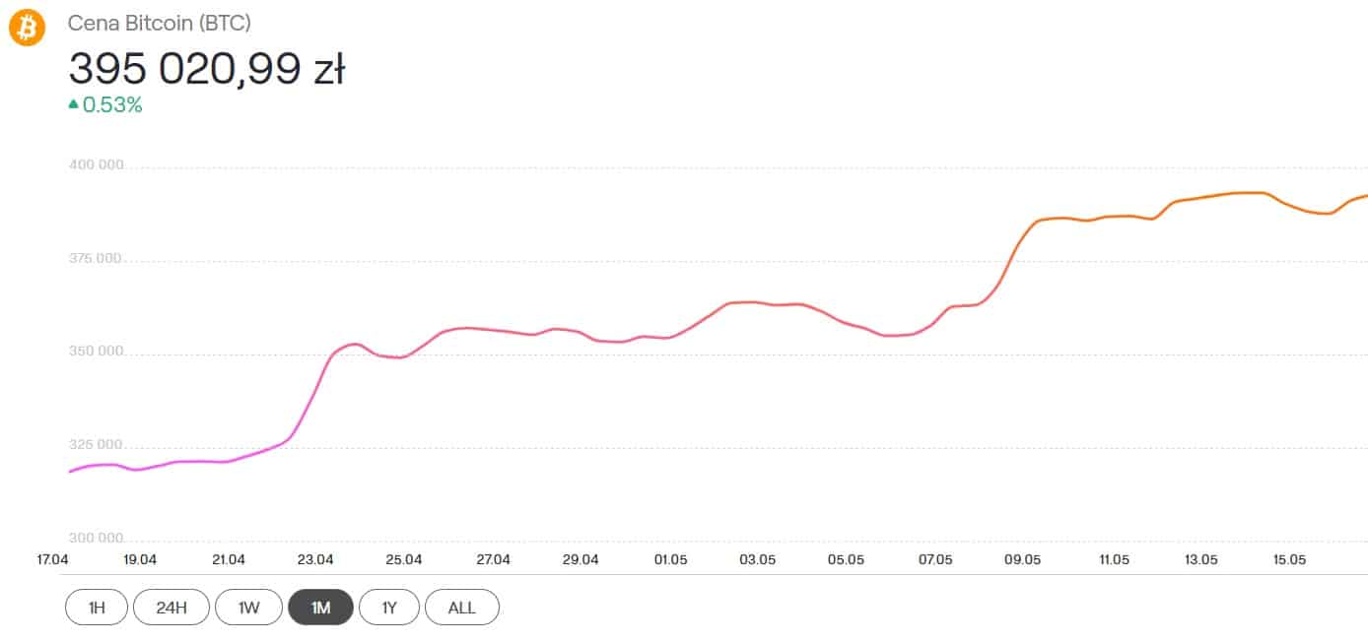Click the 09.05 date axis label
The width and height of the screenshot is (1368, 643).
coord(1023,559)
